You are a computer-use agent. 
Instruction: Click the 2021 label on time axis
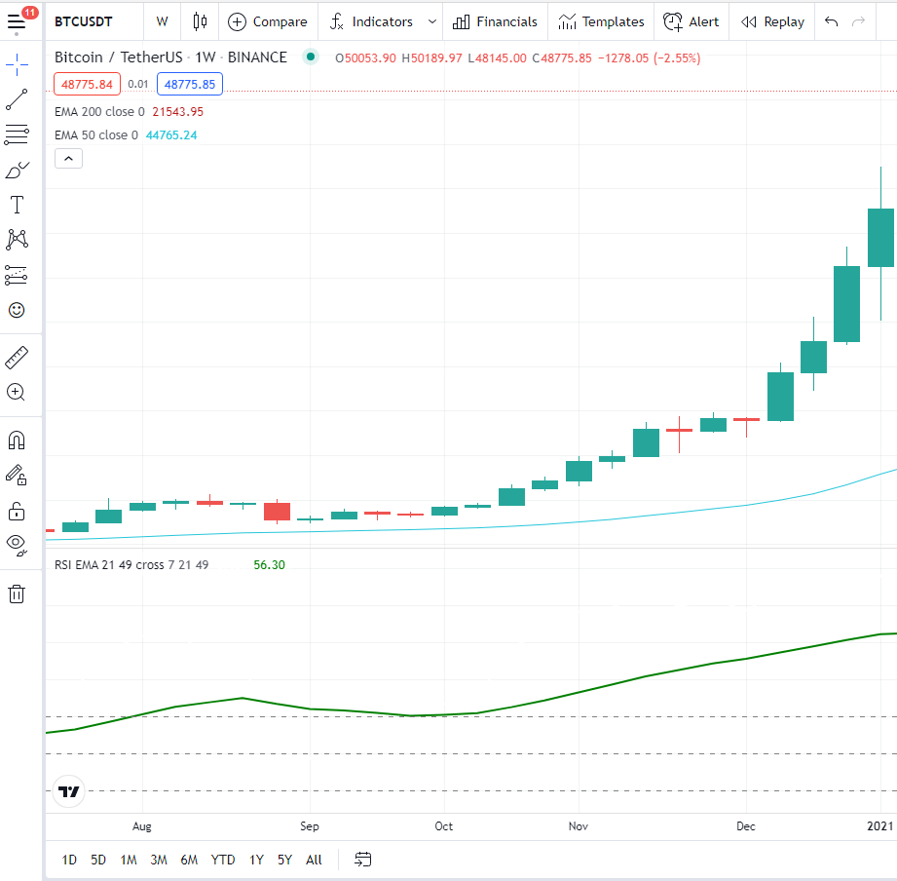pos(879,826)
